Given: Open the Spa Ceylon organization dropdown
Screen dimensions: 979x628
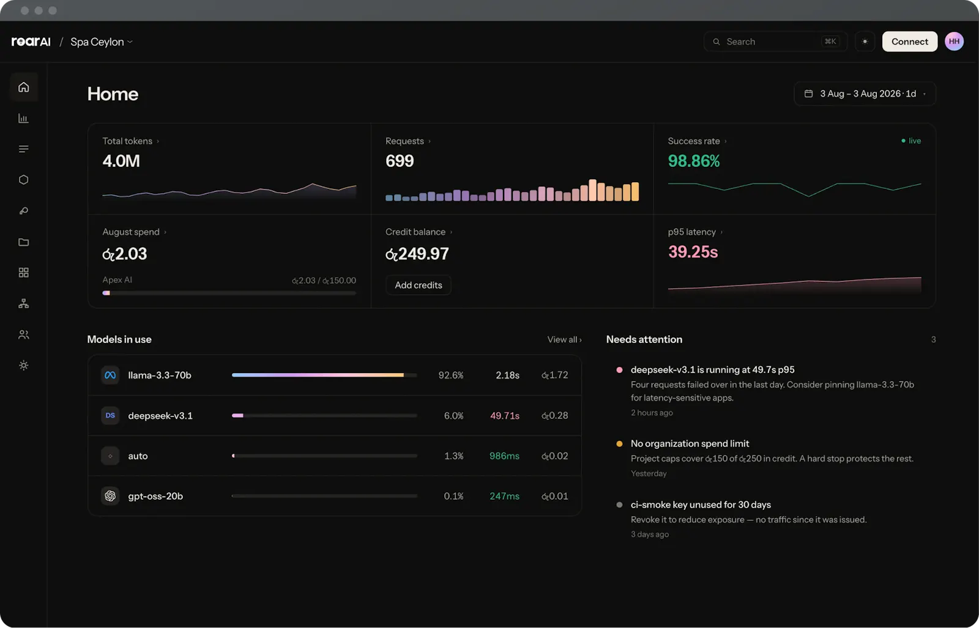Looking at the screenshot, I should pyautogui.click(x=102, y=42).
